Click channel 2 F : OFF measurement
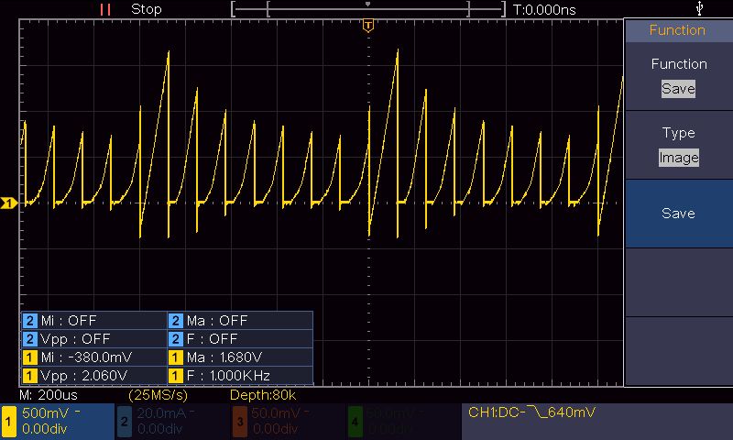 [240, 339]
